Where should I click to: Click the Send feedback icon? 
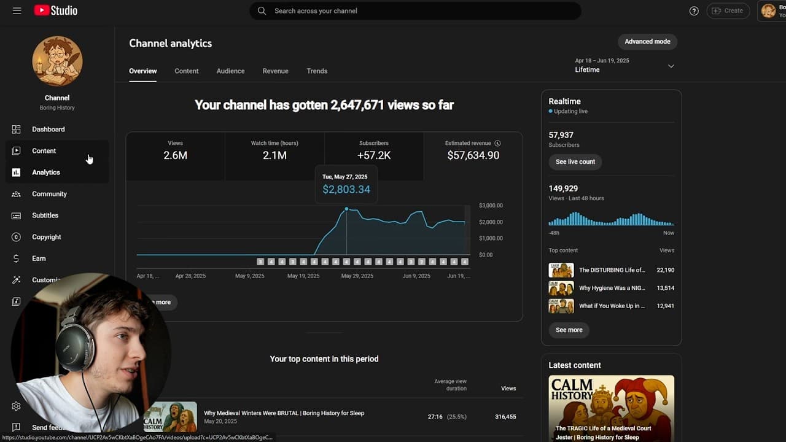(17, 427)
